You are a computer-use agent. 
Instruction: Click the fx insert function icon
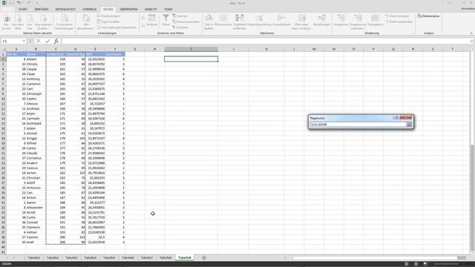pos(56,41)
